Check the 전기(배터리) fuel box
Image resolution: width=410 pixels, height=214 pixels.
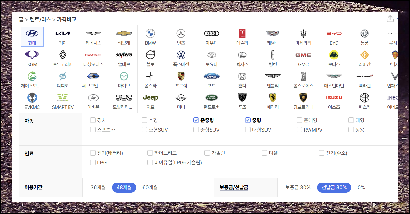click(x=93, y=153)
